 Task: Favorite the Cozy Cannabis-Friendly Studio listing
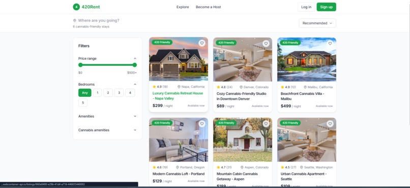click(x=266, y=44)
